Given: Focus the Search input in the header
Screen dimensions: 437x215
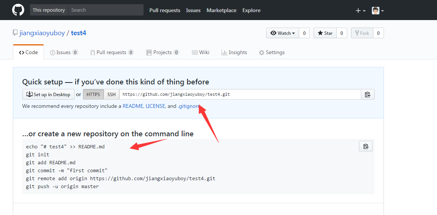Looking at the screenshot, I should (x=106, y=10).
